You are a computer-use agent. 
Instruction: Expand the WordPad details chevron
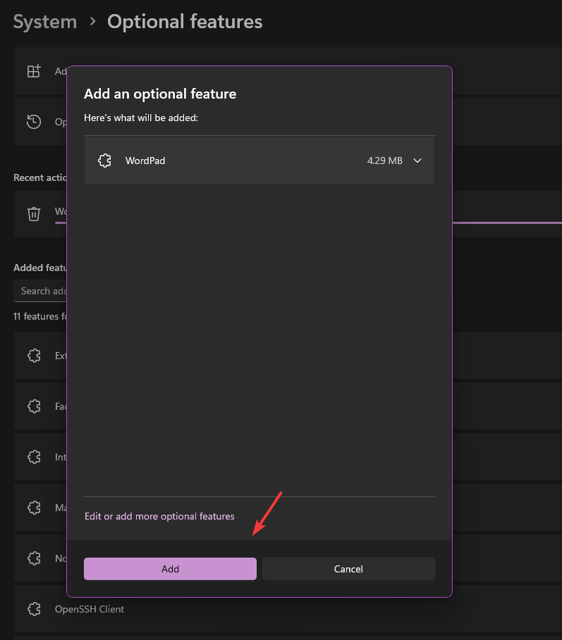pos(417,161)
